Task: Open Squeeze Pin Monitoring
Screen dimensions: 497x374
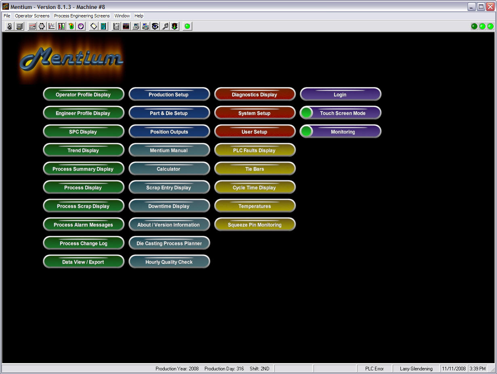Action: point(255,224)
